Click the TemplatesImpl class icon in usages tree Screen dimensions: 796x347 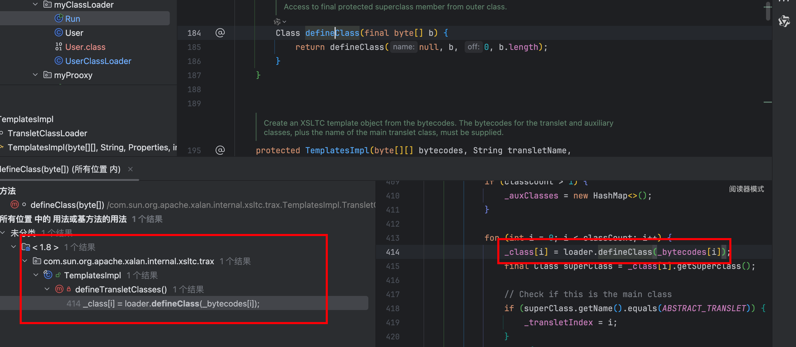click(x=48, y=275)
